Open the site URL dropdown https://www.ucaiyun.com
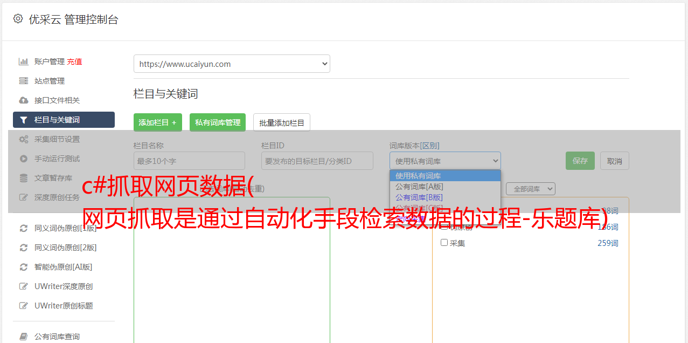Viewport: 688px width, 343px height. [x=232, y=64]
